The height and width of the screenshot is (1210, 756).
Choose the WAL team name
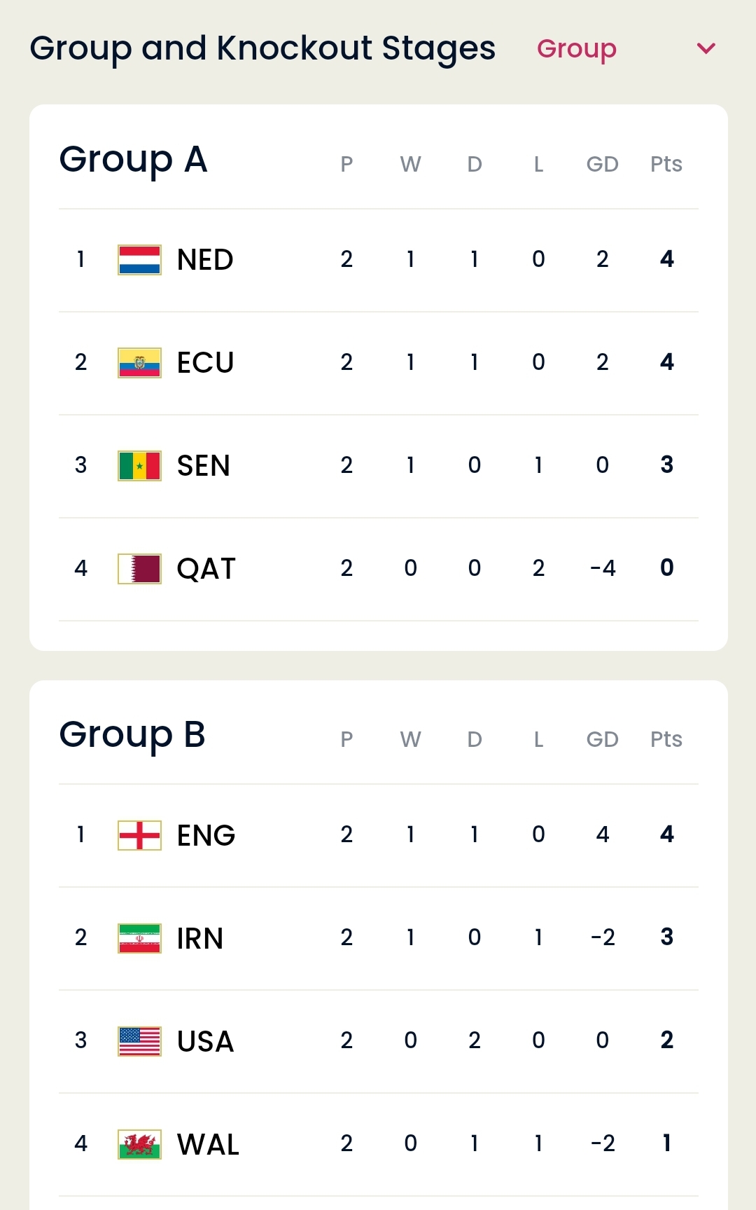(208, 1144)
